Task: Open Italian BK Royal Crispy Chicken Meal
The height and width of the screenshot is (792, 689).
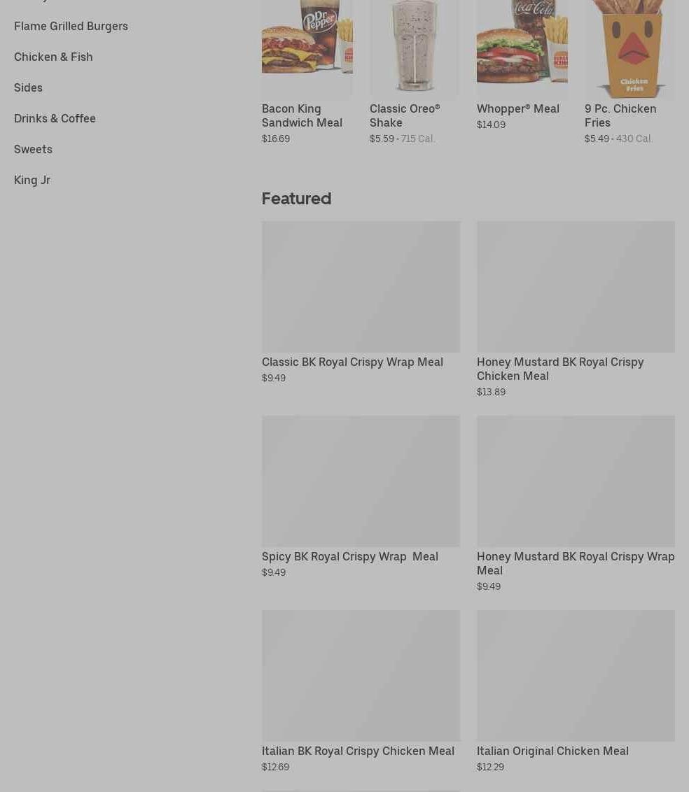Action: point(361,691)
